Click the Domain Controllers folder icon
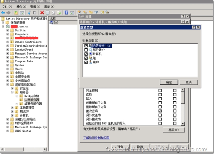 [x=12, y=42]
